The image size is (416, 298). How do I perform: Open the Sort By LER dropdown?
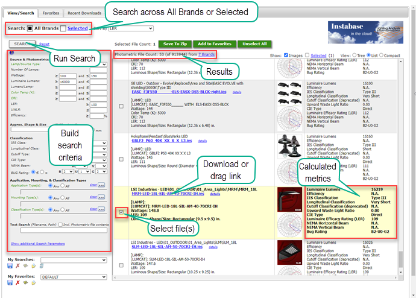[131, 28]
